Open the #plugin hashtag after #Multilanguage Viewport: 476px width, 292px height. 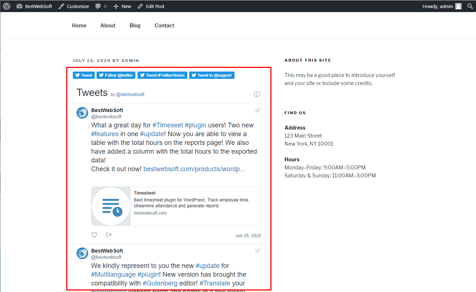coord(148,274)
